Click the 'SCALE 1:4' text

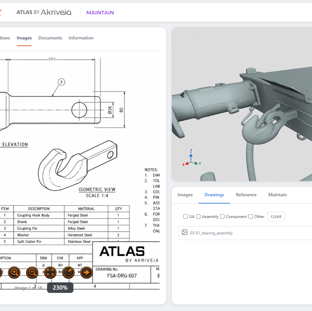coord(97,196)
